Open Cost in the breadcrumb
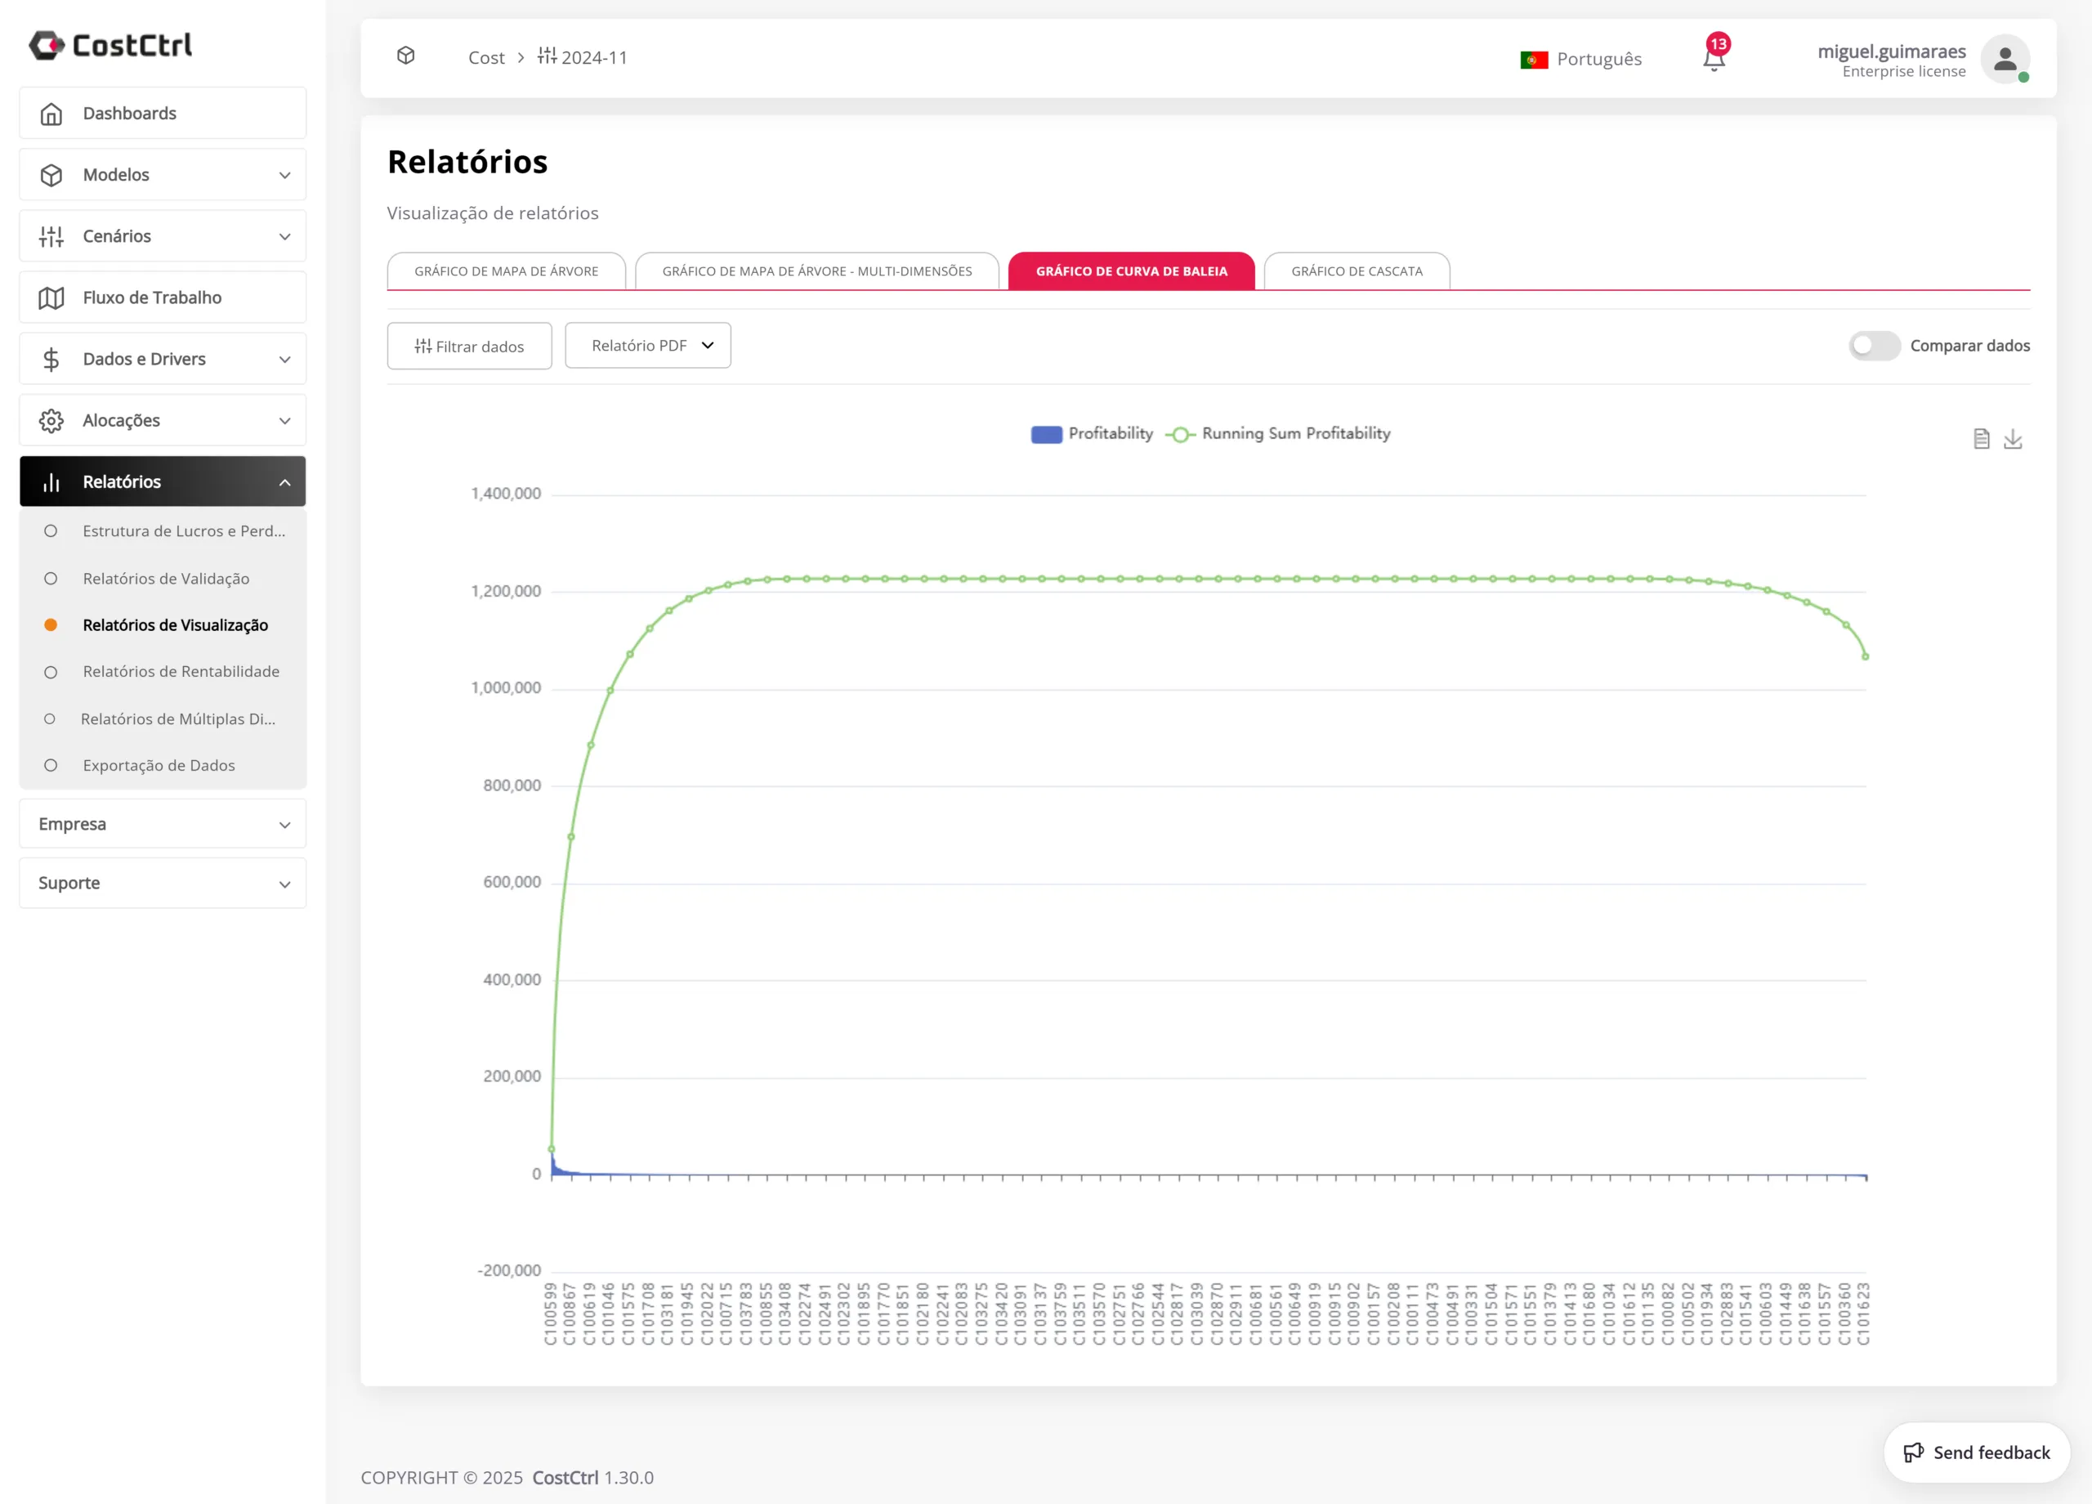The image size is (2092, 1504). (486, 57)
